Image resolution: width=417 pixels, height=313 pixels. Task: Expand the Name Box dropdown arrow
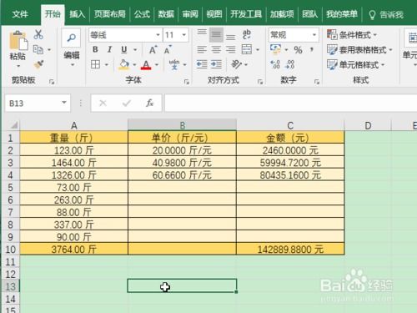[64, 103]
